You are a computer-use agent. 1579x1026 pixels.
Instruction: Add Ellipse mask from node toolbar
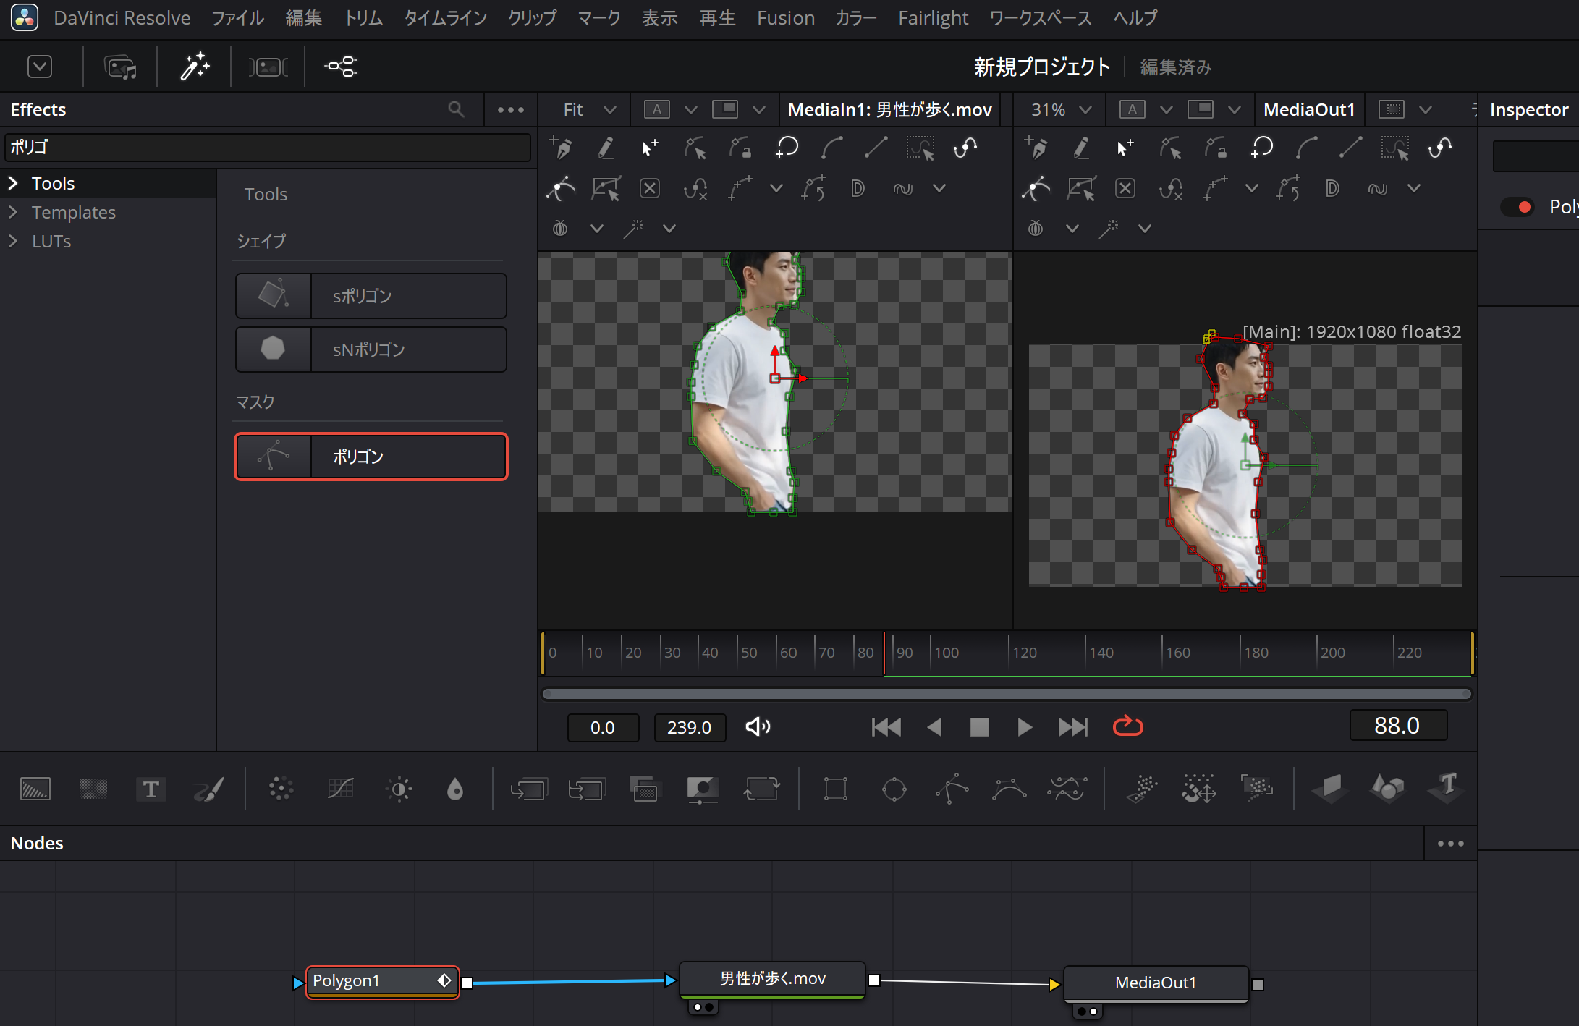click(x=894, y=789)
